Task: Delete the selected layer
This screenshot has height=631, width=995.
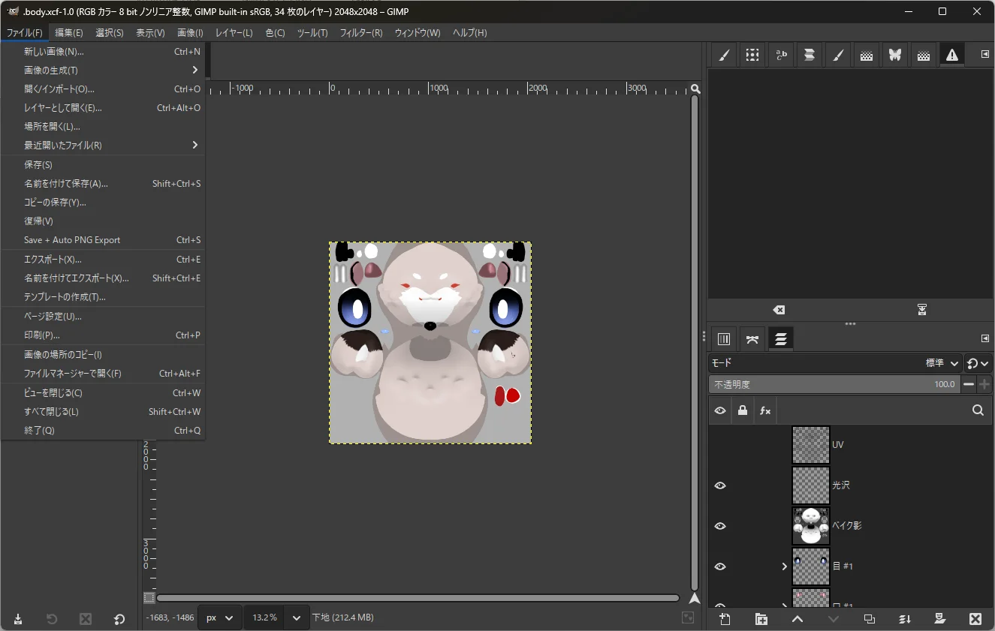Action: coord(975,619)
